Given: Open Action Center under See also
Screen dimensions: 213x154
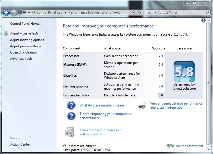Looking at the screenshot, I should pos(20,144).
